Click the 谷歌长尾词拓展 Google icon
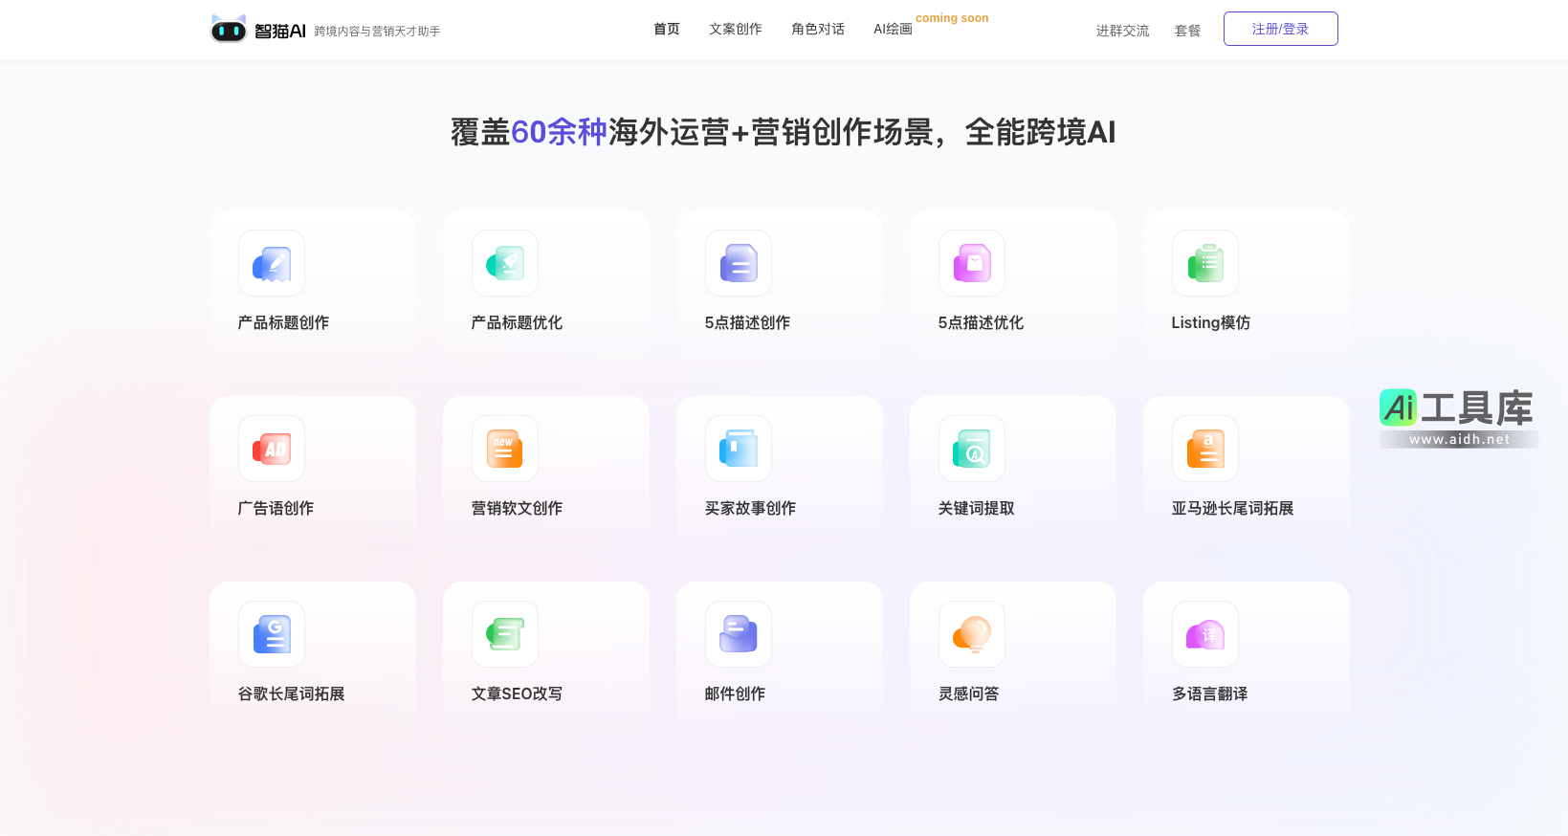 point(272,634)
